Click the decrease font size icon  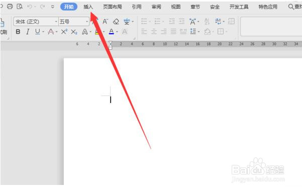(x=105, y=21)
